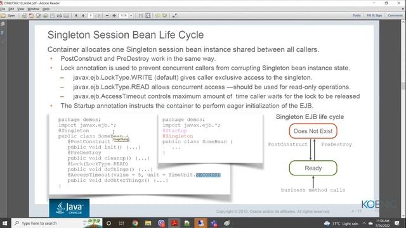Viewport: 406px width, 228px height.
Task: Click the 'Does Not Exist' state box
Action: click(x=313, y=131)
